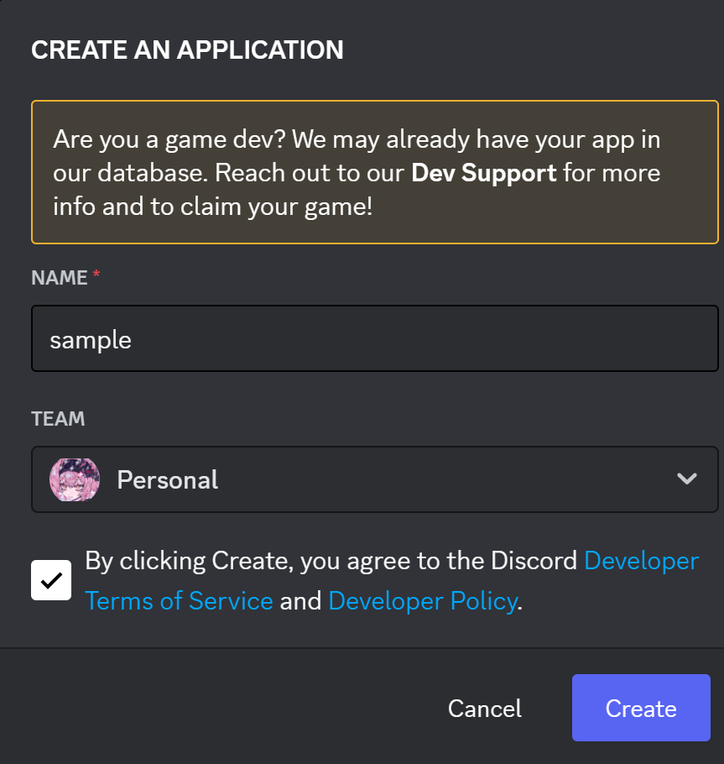
Task: Uncheck the Developer Terms agreement checkbox
Action: (x=50, y=579)
